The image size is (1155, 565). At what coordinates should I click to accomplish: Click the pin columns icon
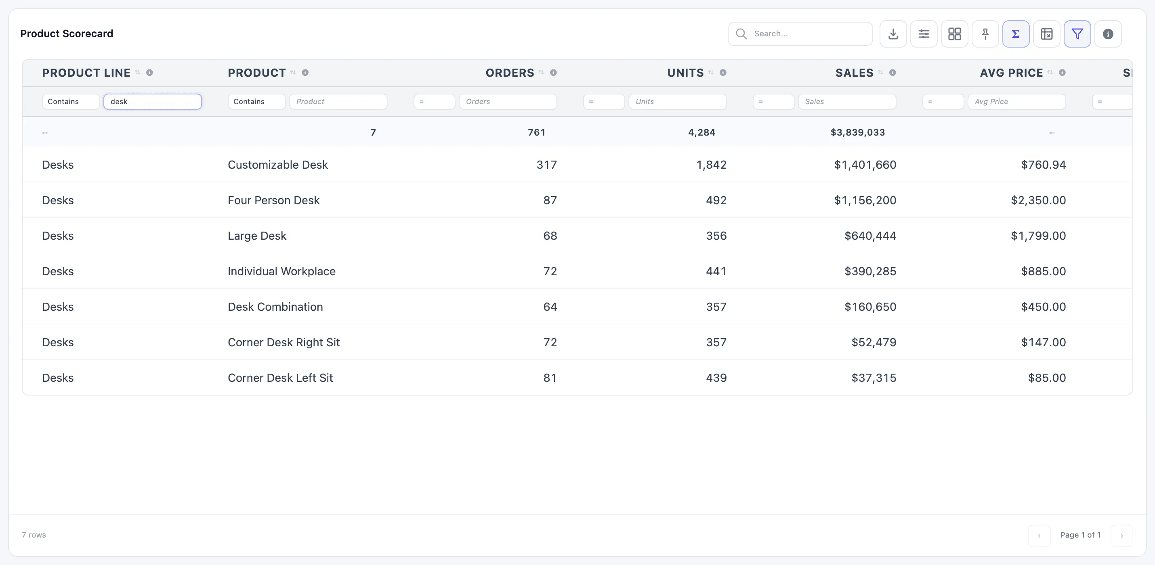(985, 33)
